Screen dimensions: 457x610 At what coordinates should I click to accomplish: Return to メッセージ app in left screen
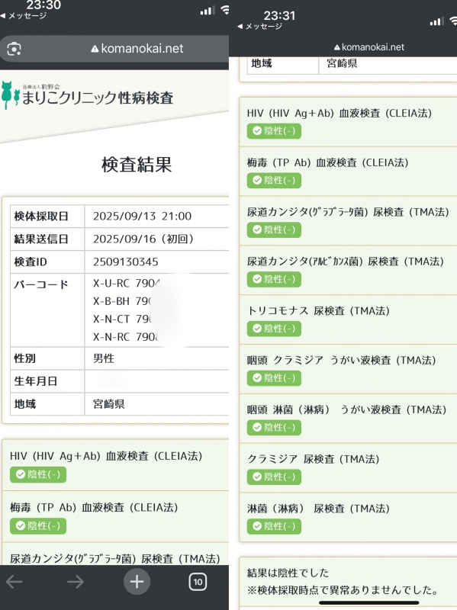tap(24, 16)
